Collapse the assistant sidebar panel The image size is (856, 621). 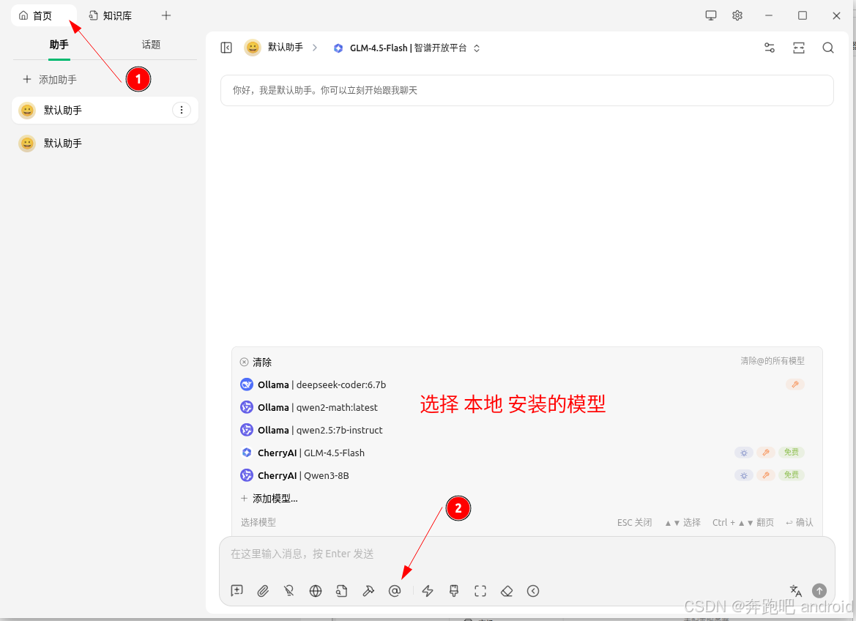[226, 48]
